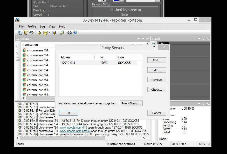Click the printer toolbar icon

pyautogui.click(x=69, y=33)
